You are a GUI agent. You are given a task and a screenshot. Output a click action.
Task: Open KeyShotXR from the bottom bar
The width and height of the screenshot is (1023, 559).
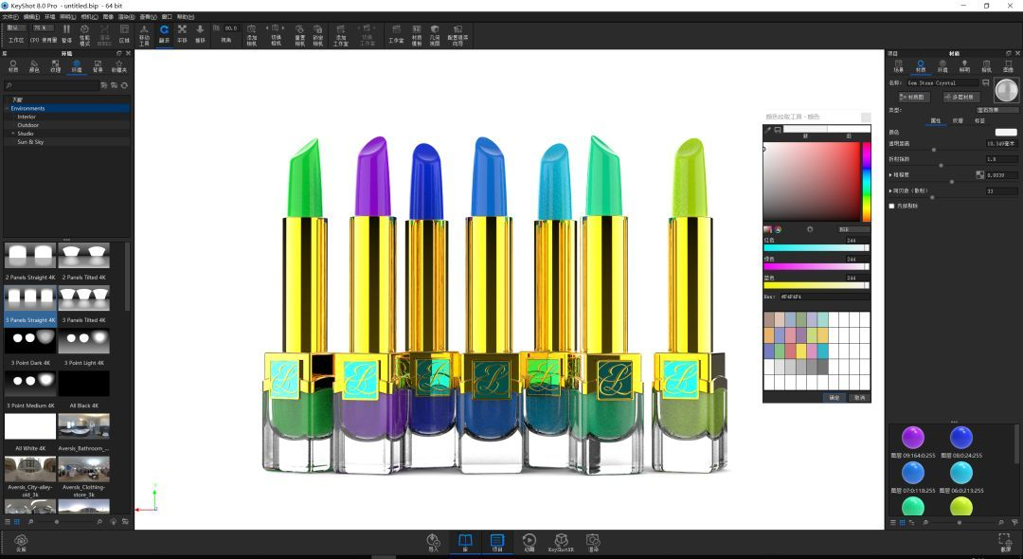click(x=561, y=542)
